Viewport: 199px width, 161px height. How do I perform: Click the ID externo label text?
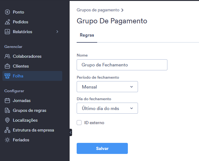tap(94, 123)
